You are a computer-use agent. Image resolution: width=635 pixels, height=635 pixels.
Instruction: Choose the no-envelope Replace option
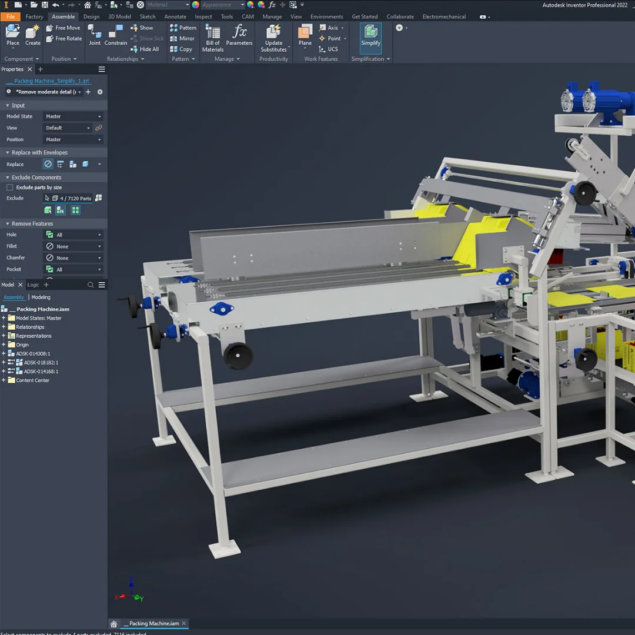48,164
